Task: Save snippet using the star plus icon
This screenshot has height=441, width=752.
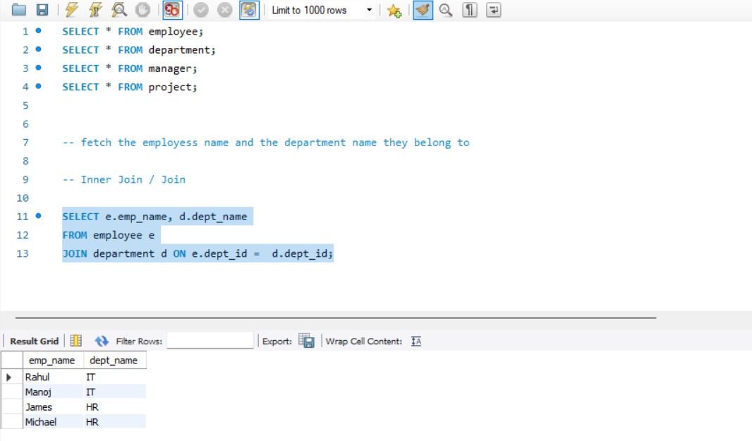Action: point(394,10)
